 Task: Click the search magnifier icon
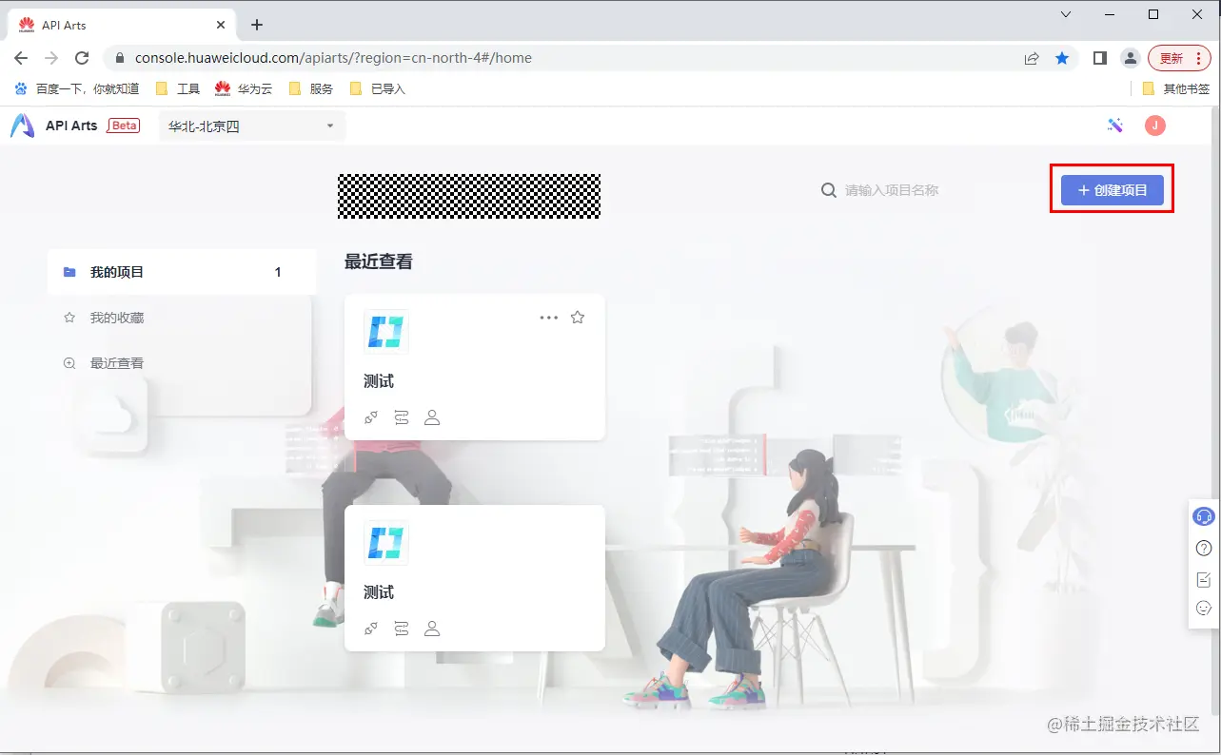(829, 190)
